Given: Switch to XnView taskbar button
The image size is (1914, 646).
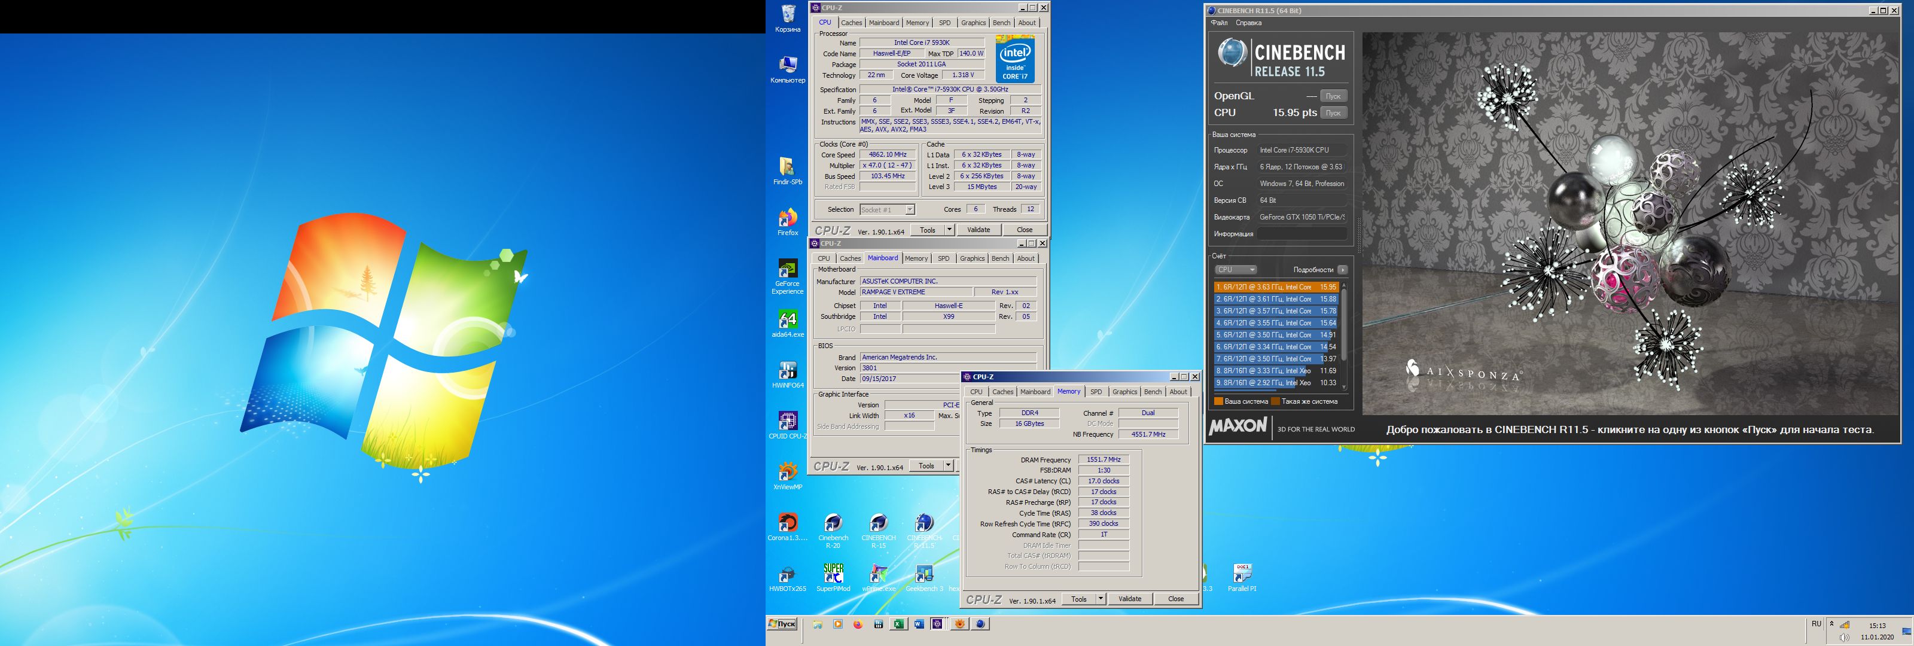Looking at the screenshot, I should pyautogui.click(x=959, y=624).
